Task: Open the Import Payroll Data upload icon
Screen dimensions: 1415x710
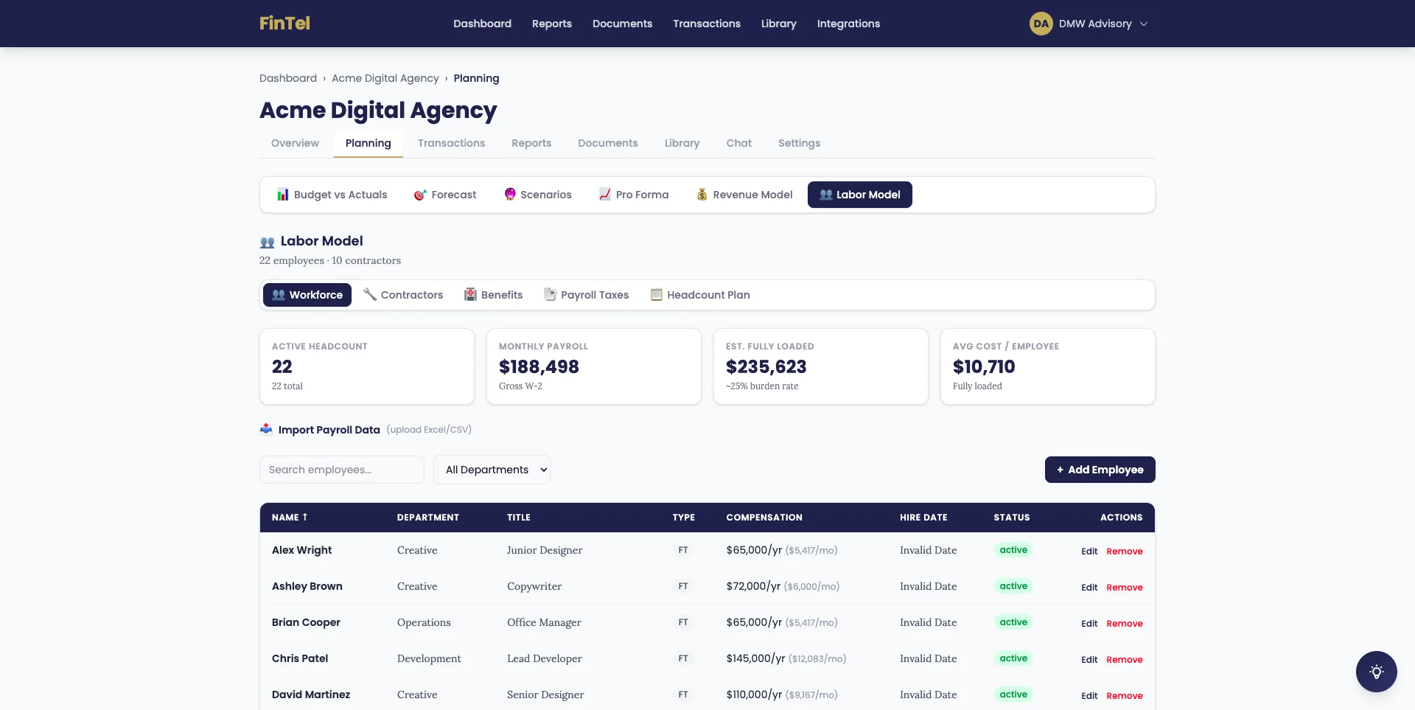Action: pos(266,429)
